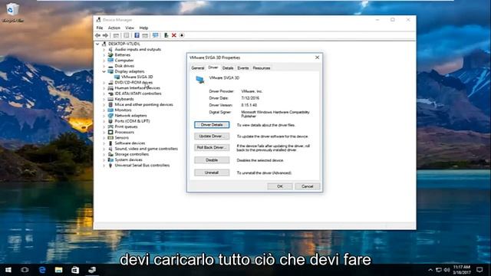Image resolution: width=491 pixels, height=276 pixels.
Task: Click the Back arrow in Device Manager toolbar
Action: pyautogui.click(x=98, y=35)
